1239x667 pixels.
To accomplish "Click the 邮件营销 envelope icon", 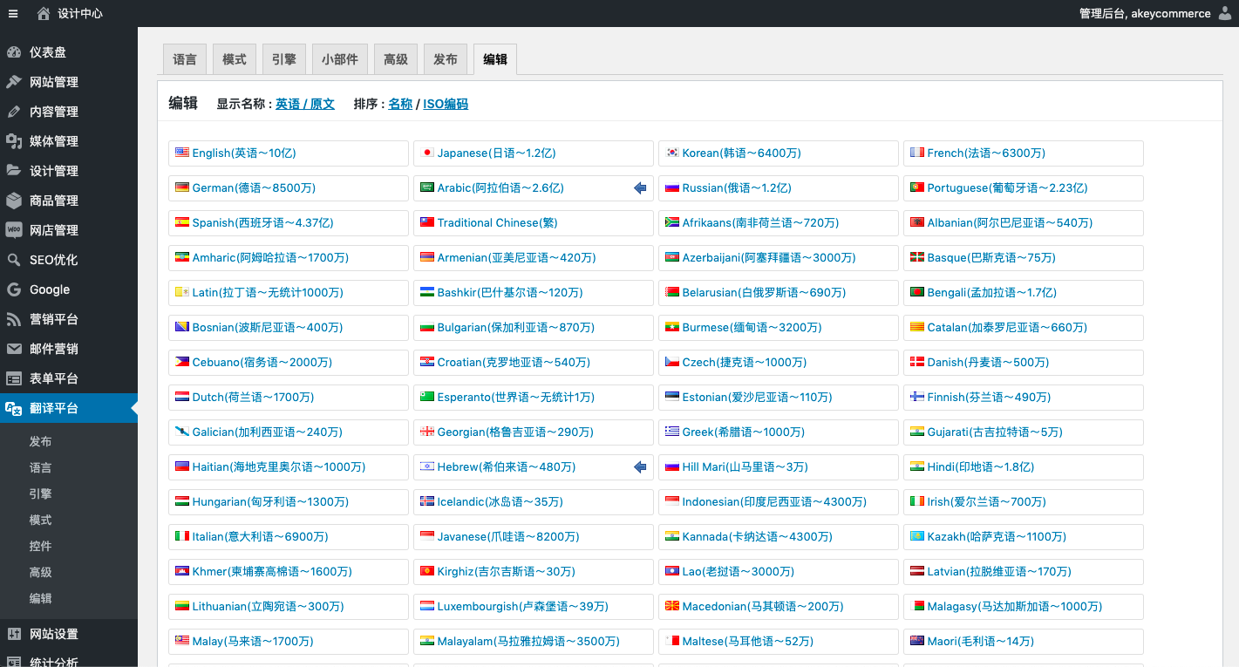I will pyautogui.click(x=14, y=349).
